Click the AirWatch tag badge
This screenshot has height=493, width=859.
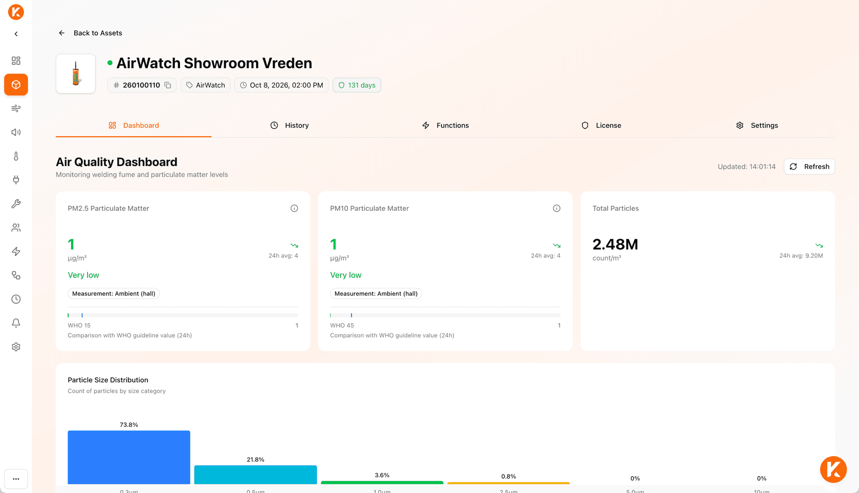[205, 85]
